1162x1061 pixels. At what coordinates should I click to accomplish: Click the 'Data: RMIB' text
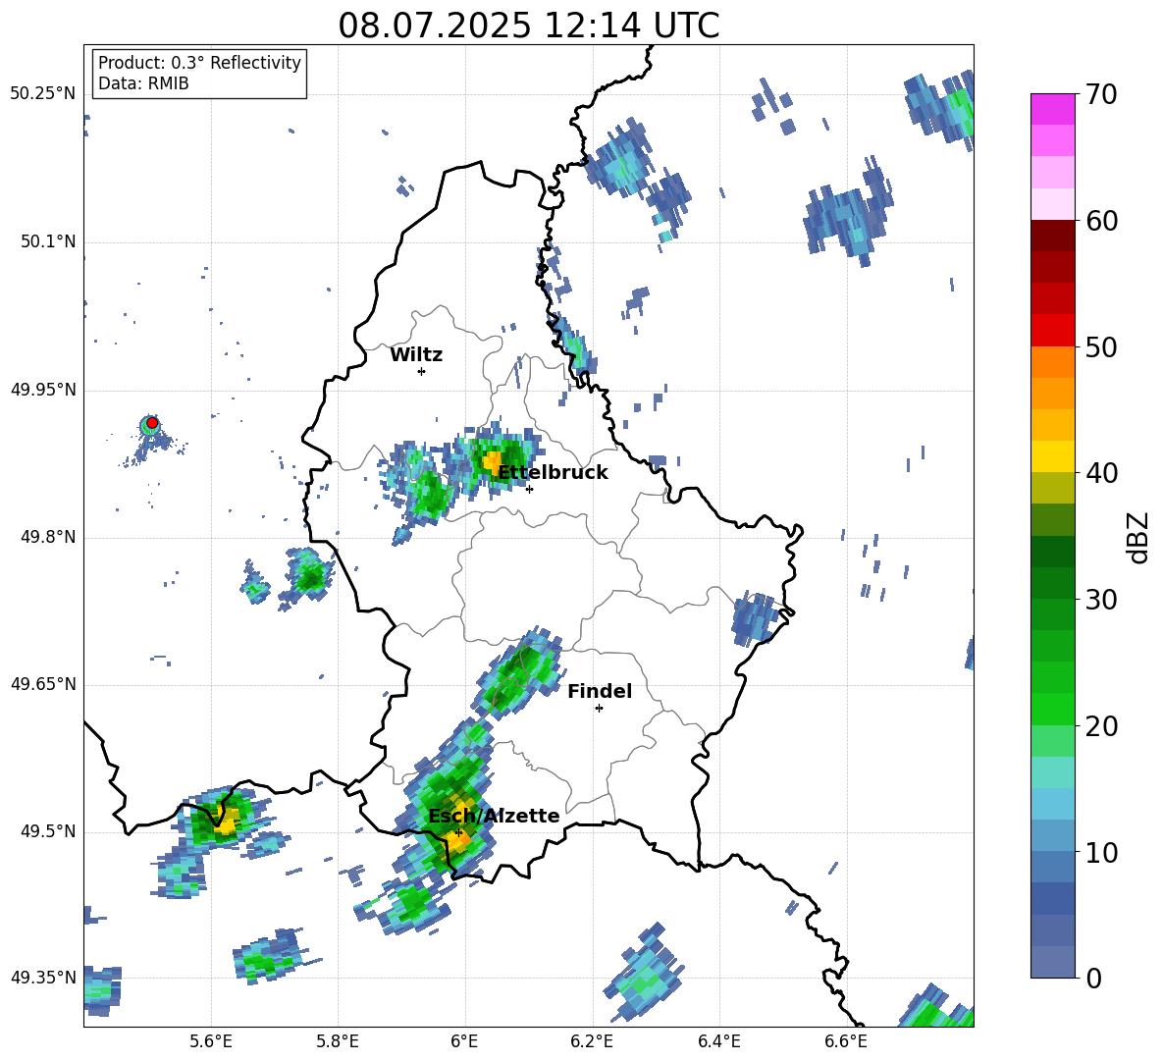(x=143, y=83)
